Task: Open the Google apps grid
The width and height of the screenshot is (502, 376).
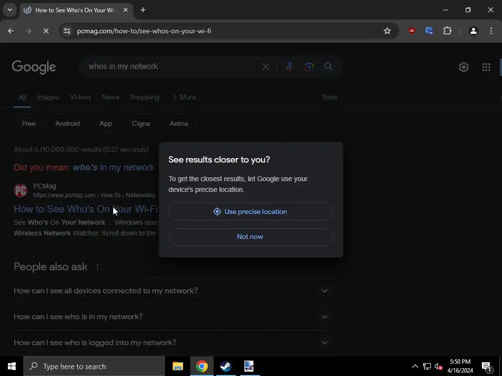Action: click(x=486, y=67)
